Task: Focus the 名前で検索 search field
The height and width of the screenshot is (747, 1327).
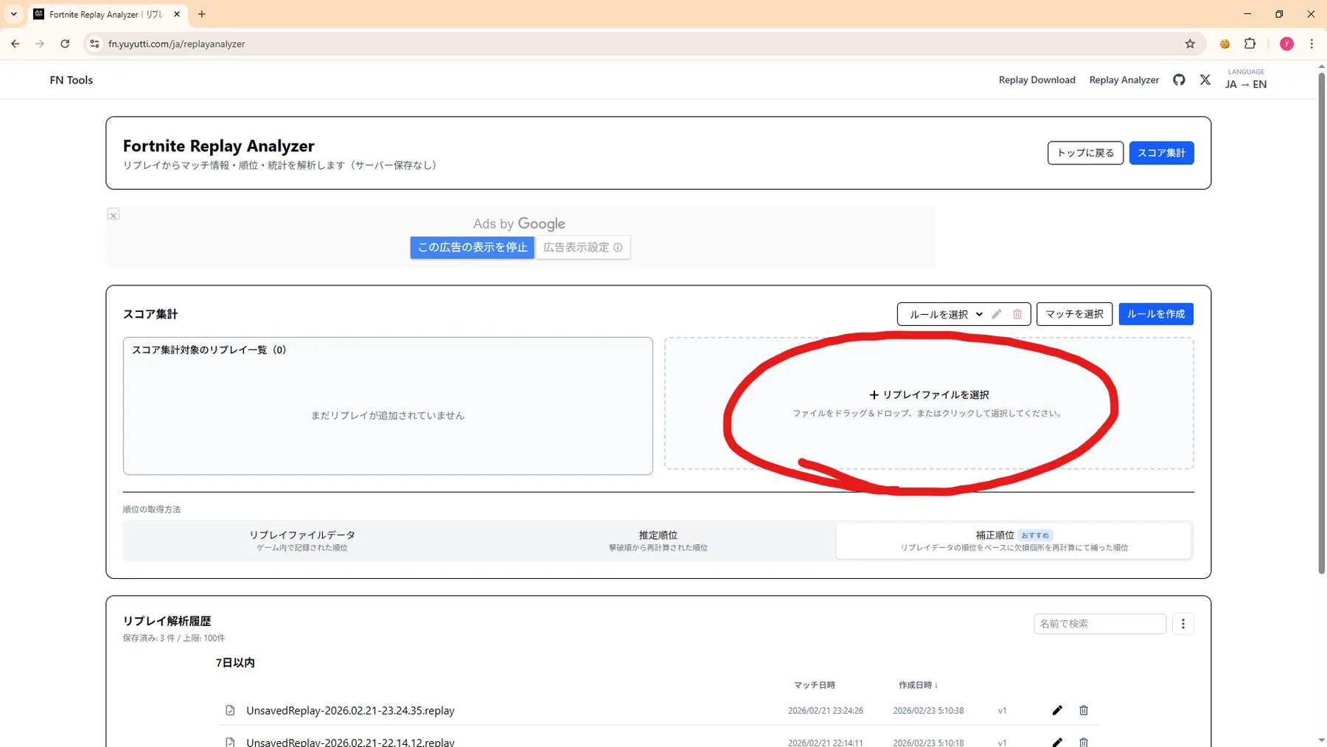Action: point(1099,624)
